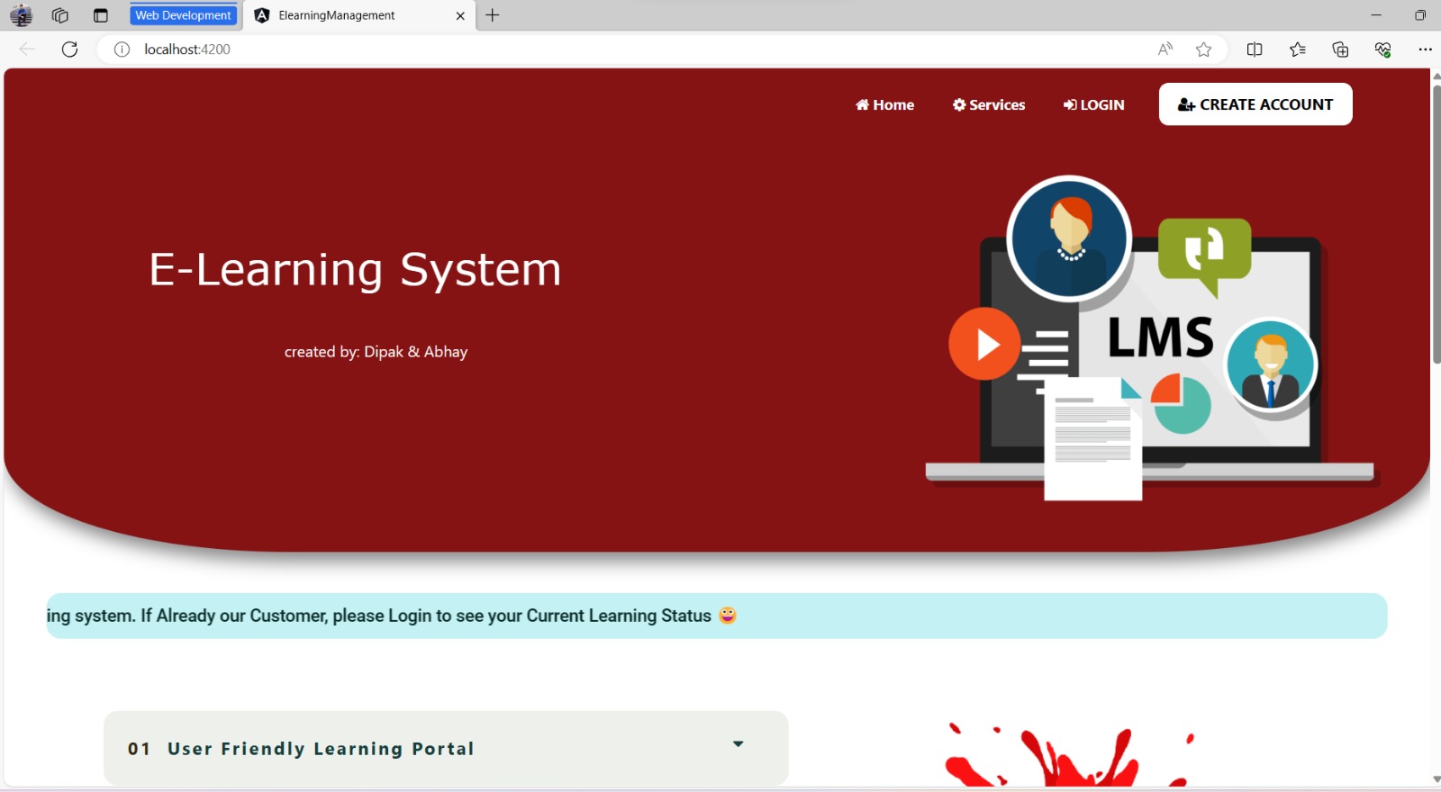Open the Favorites list icon
The image size is (1441, 792).
1297,49
